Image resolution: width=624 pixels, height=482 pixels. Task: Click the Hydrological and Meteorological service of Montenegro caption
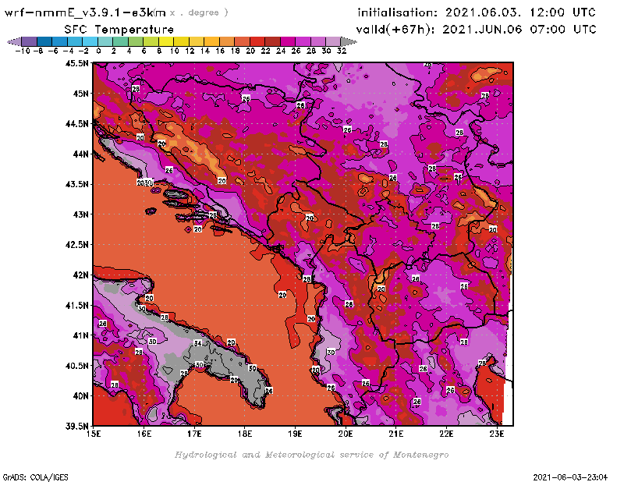coord(311,455)
